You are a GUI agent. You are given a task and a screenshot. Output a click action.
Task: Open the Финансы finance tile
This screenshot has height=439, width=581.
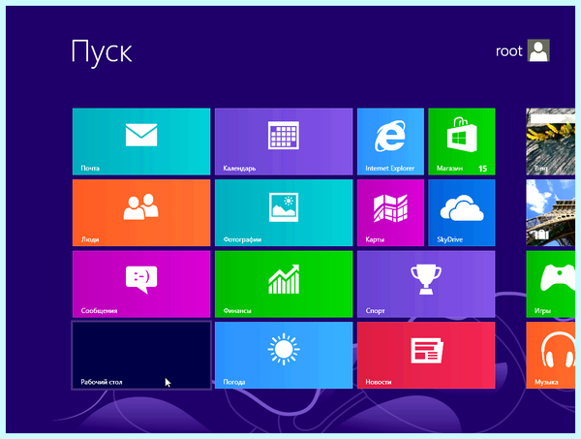pos(284,284)
